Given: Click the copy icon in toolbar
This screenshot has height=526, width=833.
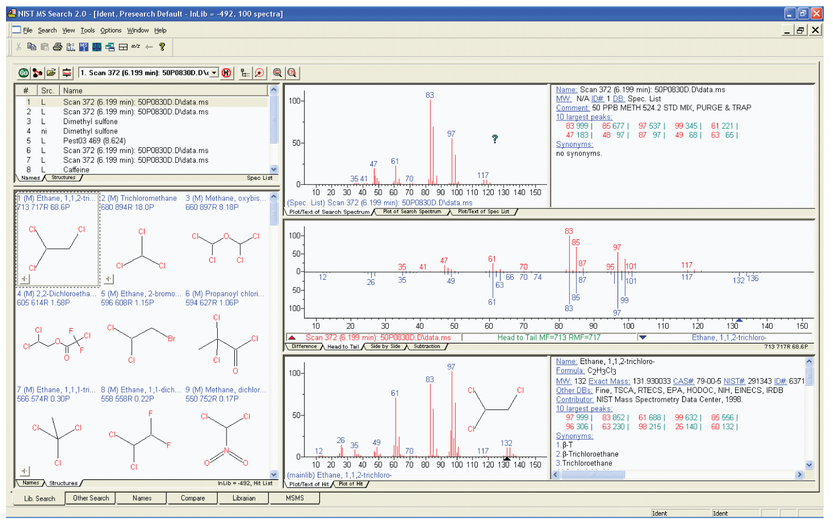Looking at the screenshot, I should pos(32,47).
